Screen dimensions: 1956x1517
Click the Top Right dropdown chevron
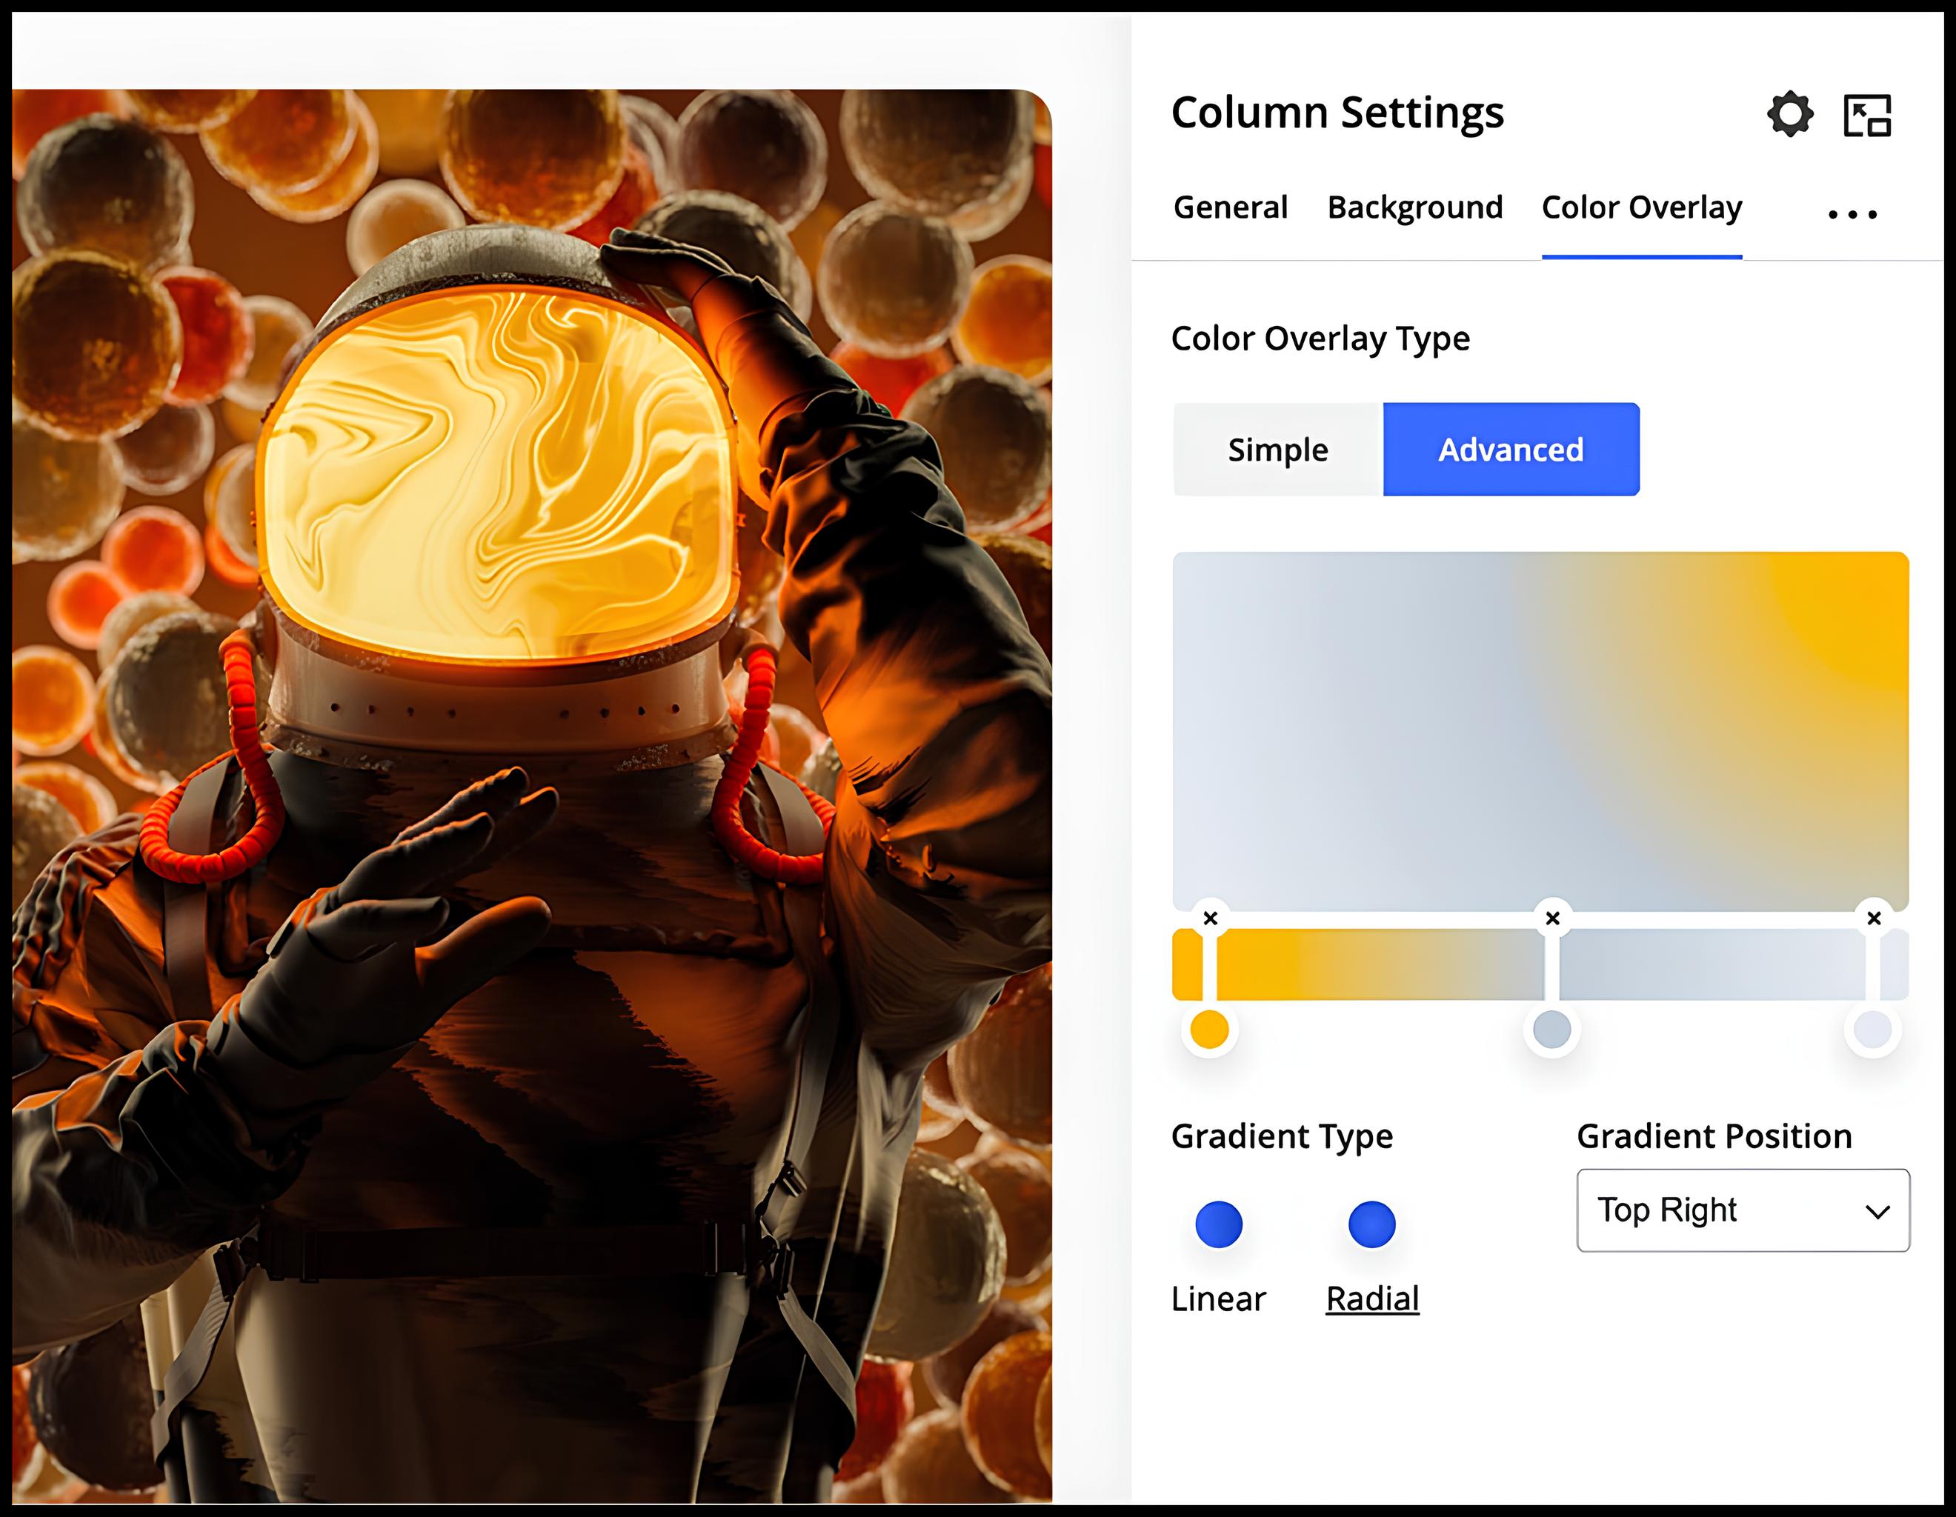(x=1877, y=1212)
